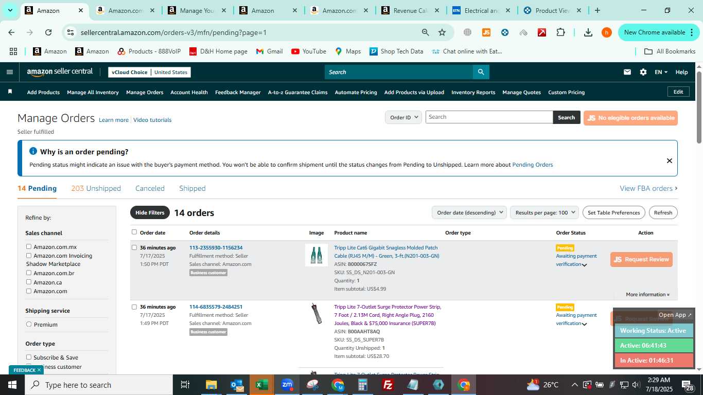This screenshot has width=703, height=395.
Task: Click the Tripp Lite Cat6 cable product thumbnail
Action: [x=317, y=255]
